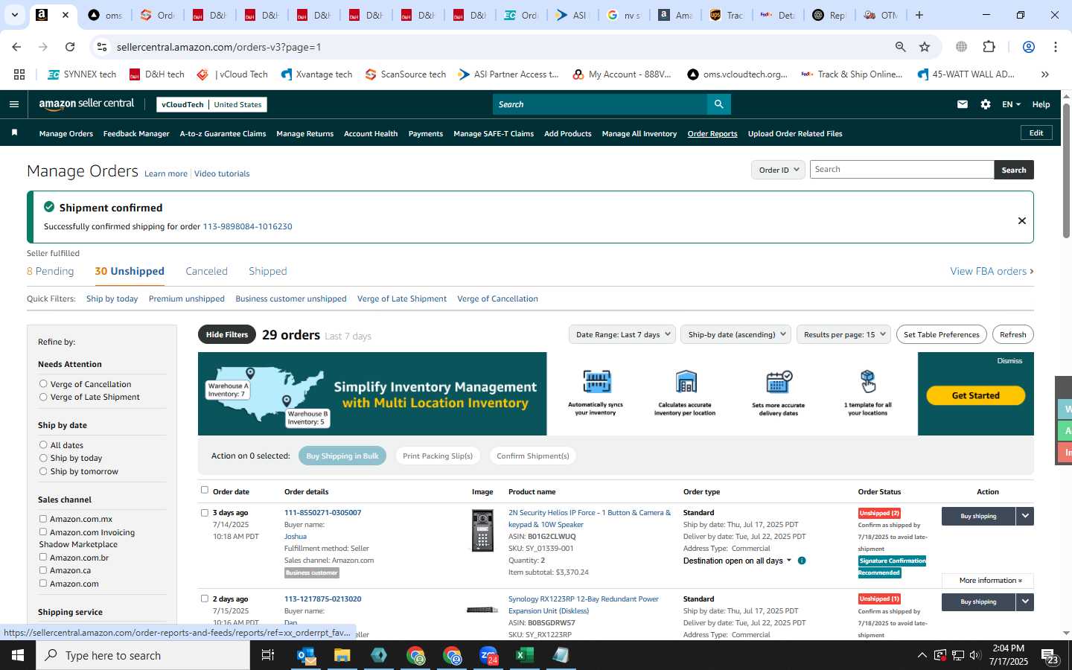Check the Amazon.ca sales channel box
Viewport: 1072px width, 670px height.
43,570
